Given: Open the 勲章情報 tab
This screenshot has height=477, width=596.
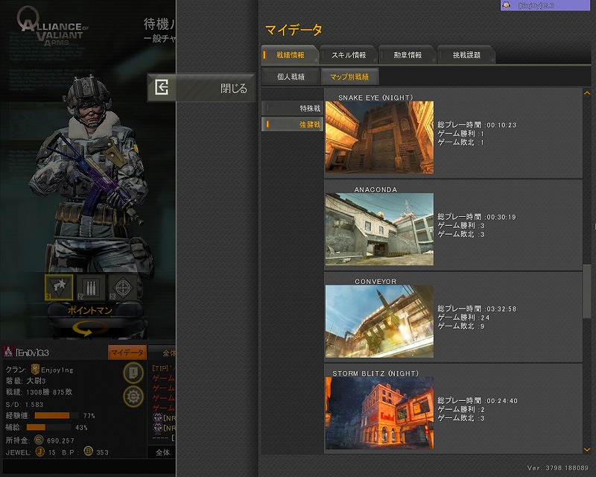Looking at the screenshot, I should pos(407,55).
